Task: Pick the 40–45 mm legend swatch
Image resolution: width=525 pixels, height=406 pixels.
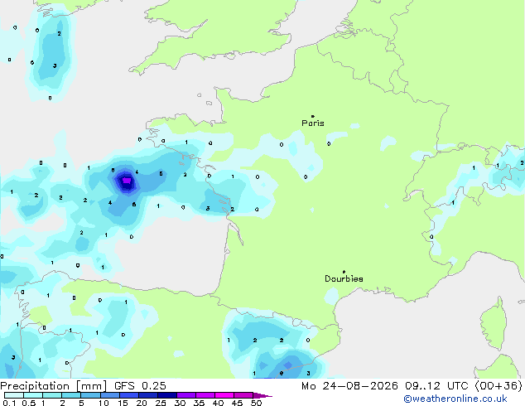Action: pyautogui.click(x=224, y=395)
